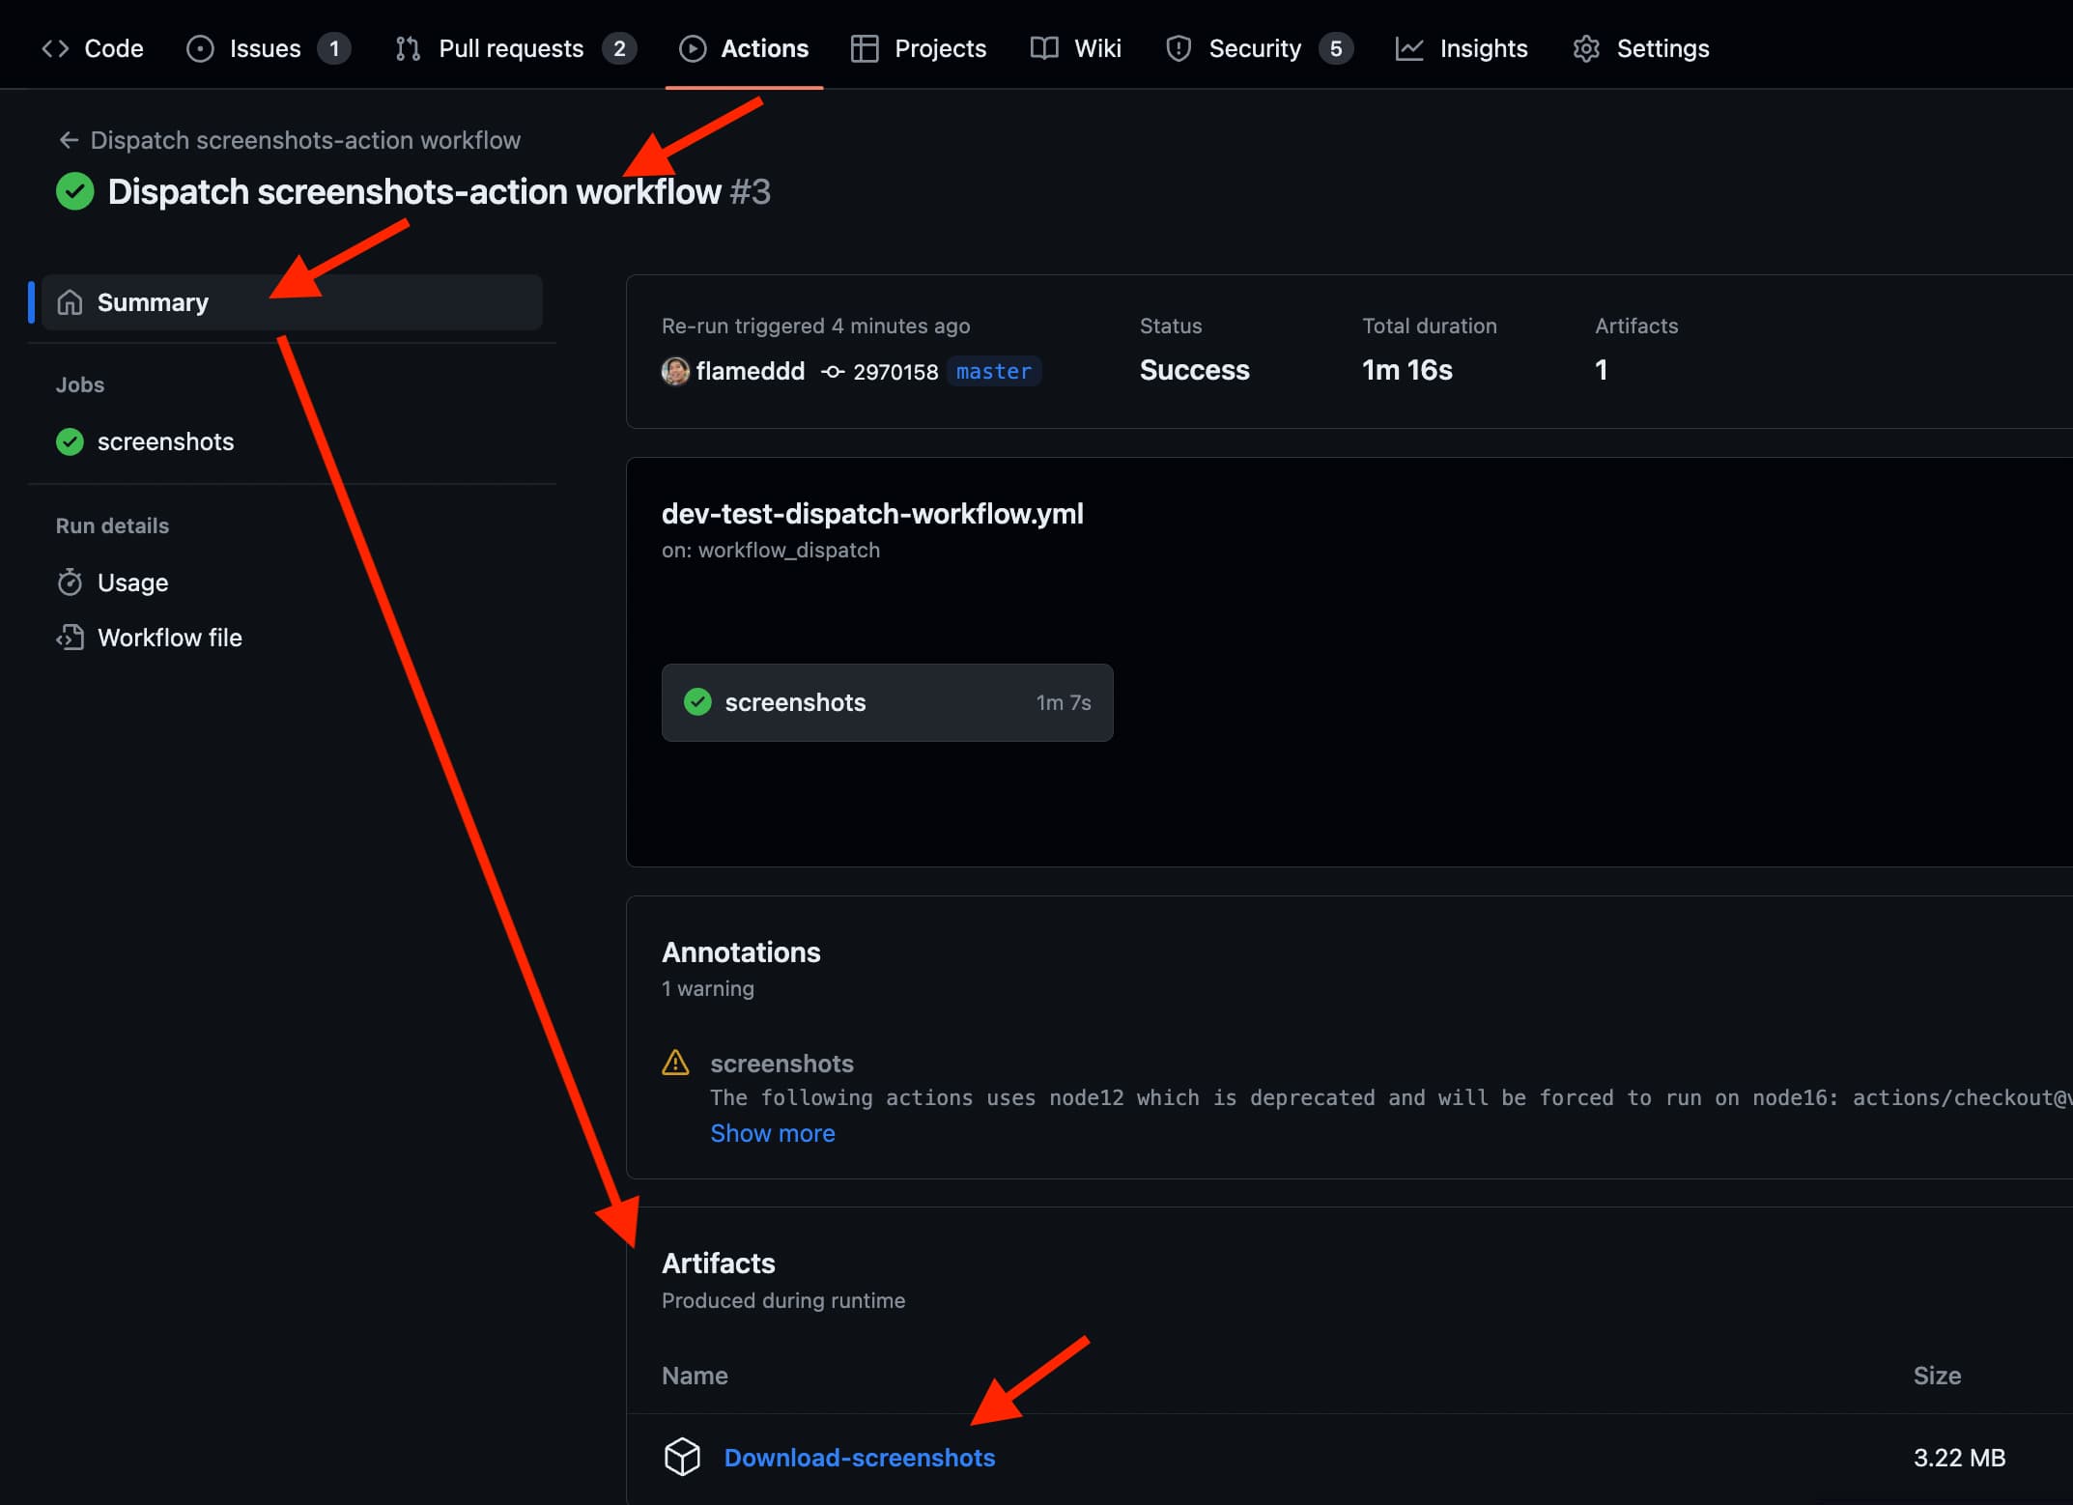Click the artifact package icon
The height and width of the screenshot is (1505, 2073).
coord(682,1457)
